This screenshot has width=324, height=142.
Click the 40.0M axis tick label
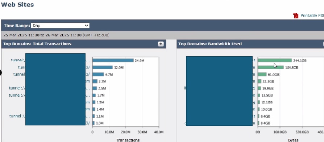[159, 132]
